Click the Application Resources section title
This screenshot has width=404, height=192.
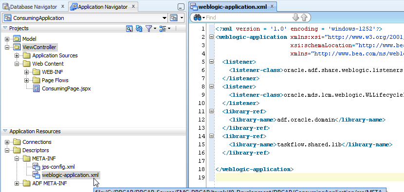pyautogui.click(x=35, y=131)
